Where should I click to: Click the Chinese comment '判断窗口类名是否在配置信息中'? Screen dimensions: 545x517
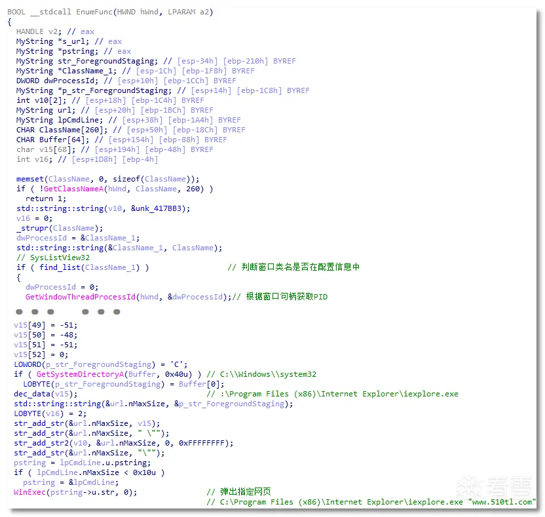(300, 267)
